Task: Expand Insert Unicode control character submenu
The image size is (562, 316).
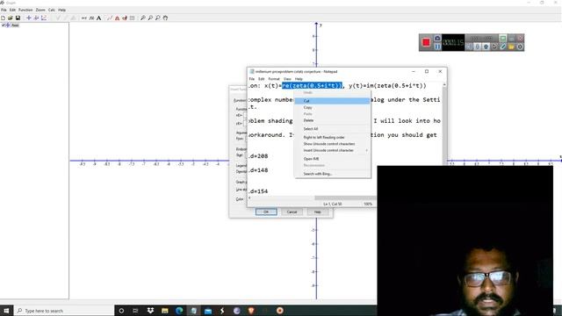Action: click(x=332, y=150)
